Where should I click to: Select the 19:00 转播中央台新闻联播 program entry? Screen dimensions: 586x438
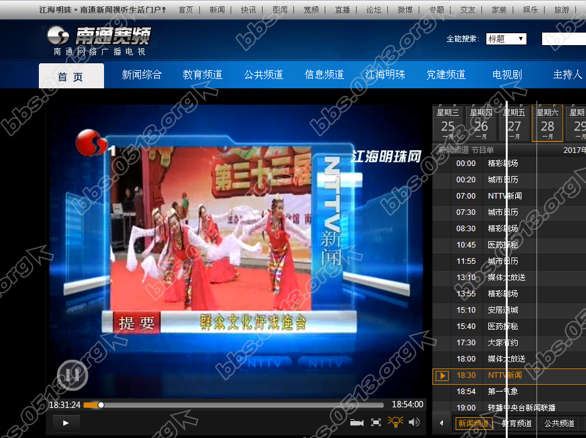508,407
